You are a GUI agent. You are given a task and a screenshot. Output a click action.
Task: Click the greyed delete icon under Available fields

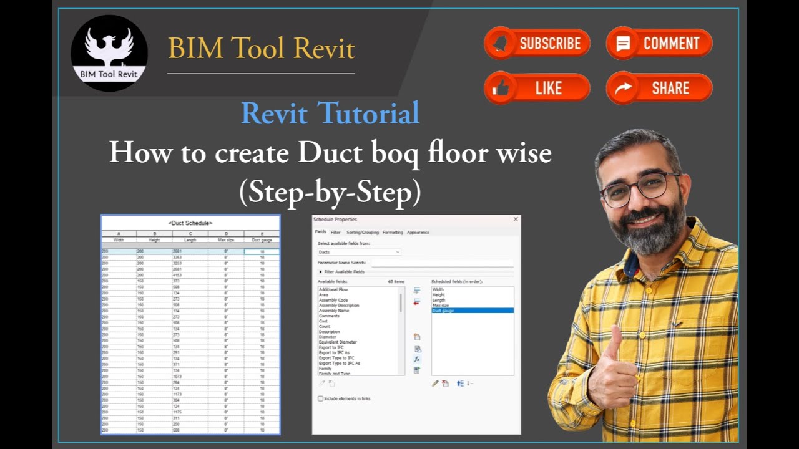[x=332, y=383]
